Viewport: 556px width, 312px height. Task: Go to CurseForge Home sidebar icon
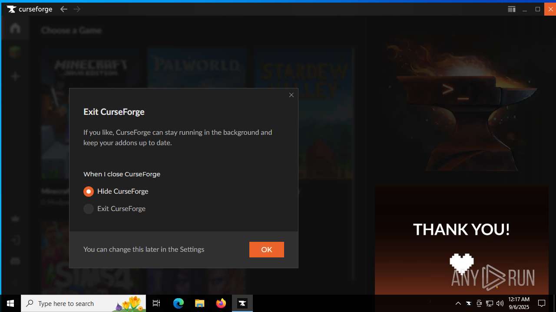point(15,28)
